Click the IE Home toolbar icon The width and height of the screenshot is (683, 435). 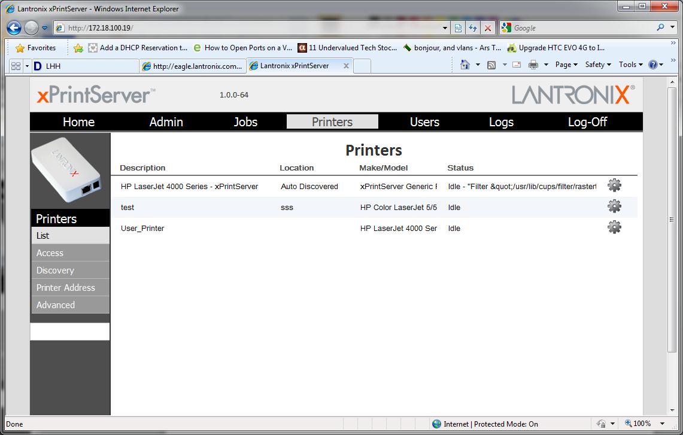[465, 65]
